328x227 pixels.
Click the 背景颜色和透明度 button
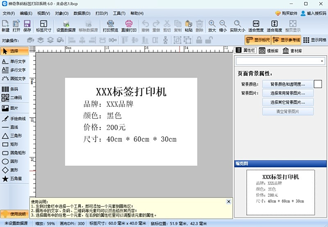click(x=287, y=84)
